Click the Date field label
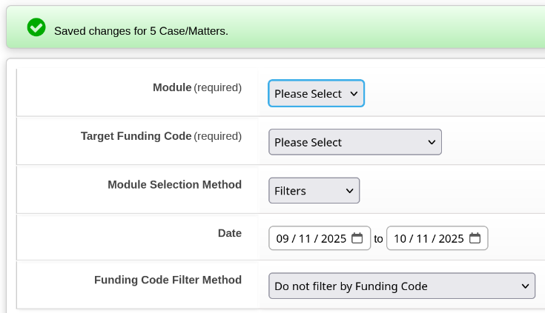This screenshot has height=313, width=545. (229, 232)
